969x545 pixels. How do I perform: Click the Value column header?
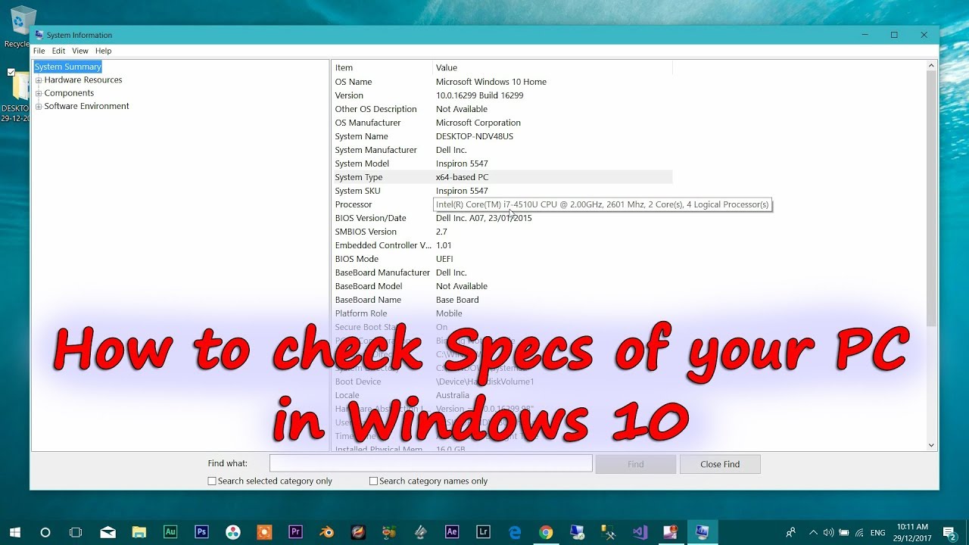tap(553, 67)
